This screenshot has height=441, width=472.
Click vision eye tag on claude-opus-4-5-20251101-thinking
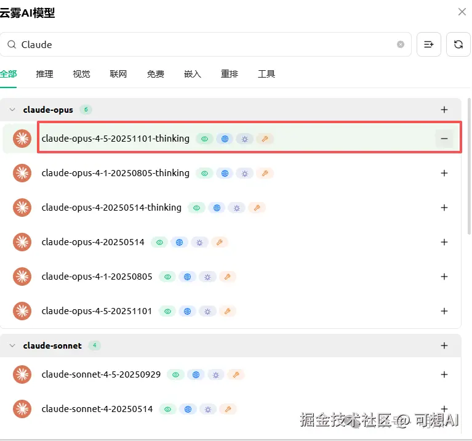tap(204, 139)
